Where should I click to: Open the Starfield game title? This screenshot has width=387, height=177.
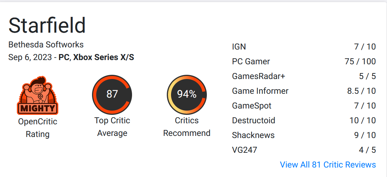coord(47,25)
